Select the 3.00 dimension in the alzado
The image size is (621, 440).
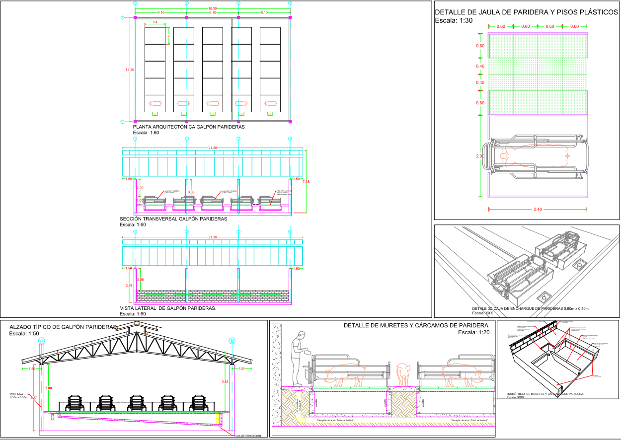click(x=48, y=387)
